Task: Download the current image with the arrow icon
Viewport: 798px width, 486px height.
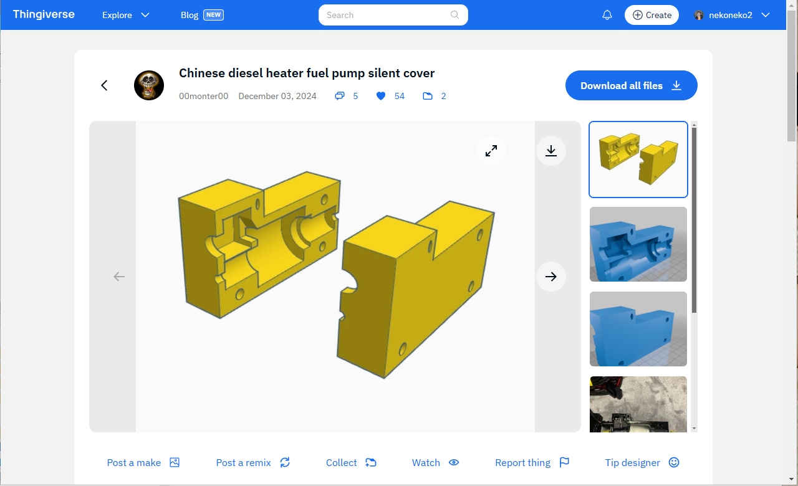Action: 551,151
